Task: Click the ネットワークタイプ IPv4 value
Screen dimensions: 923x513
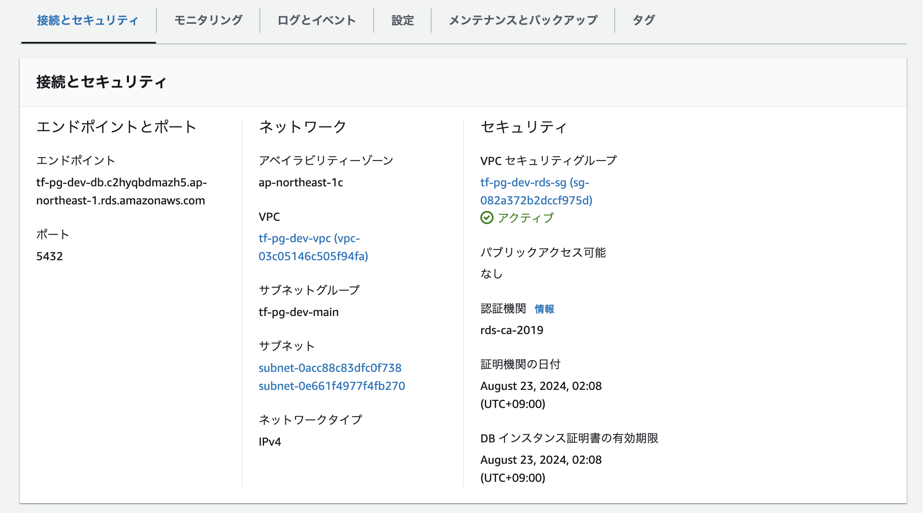Action: (269, 442)
